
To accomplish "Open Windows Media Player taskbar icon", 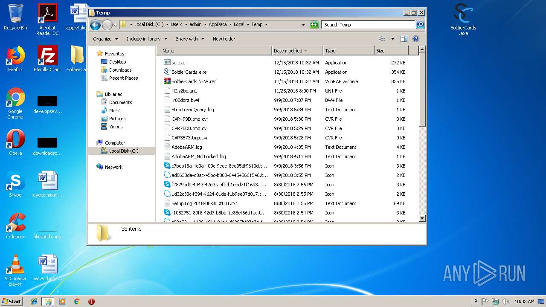I will click(x=63, y=301).
